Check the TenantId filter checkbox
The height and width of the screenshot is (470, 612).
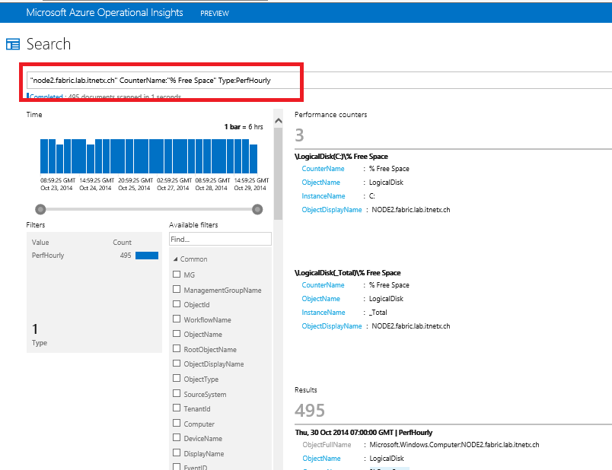pos(177,408)
